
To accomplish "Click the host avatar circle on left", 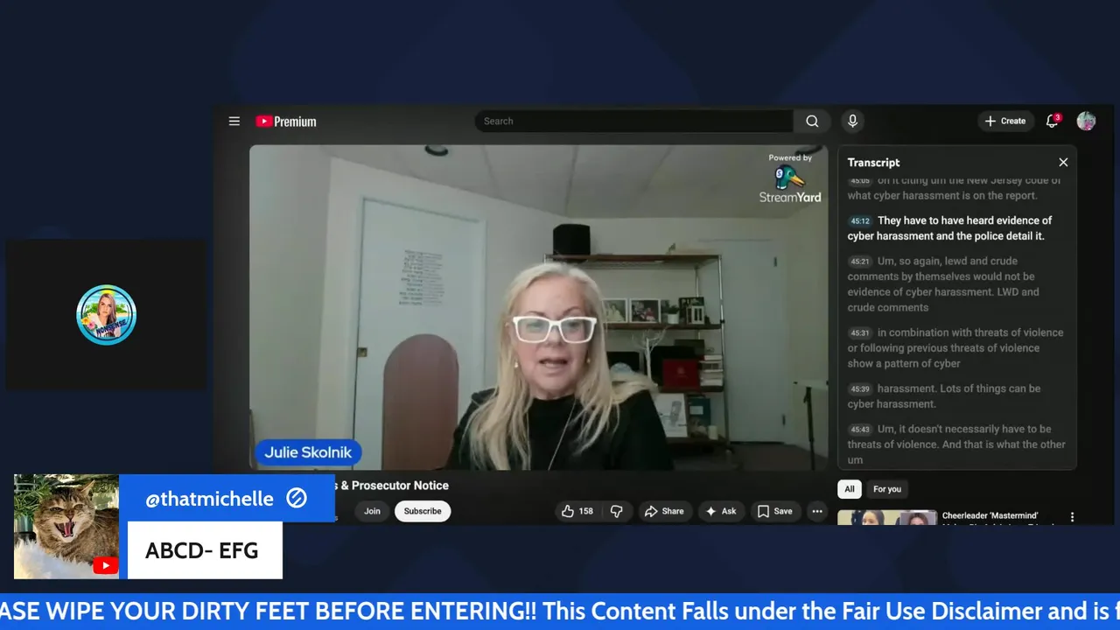I will [x=106, y=315].
